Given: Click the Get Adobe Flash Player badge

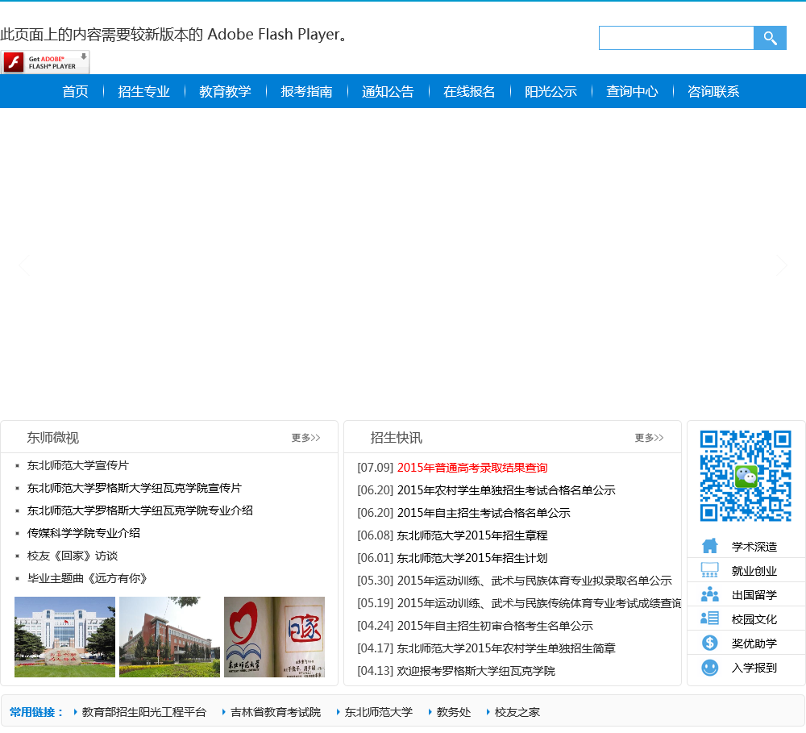Looking at the screenshot, I should 45,62.
